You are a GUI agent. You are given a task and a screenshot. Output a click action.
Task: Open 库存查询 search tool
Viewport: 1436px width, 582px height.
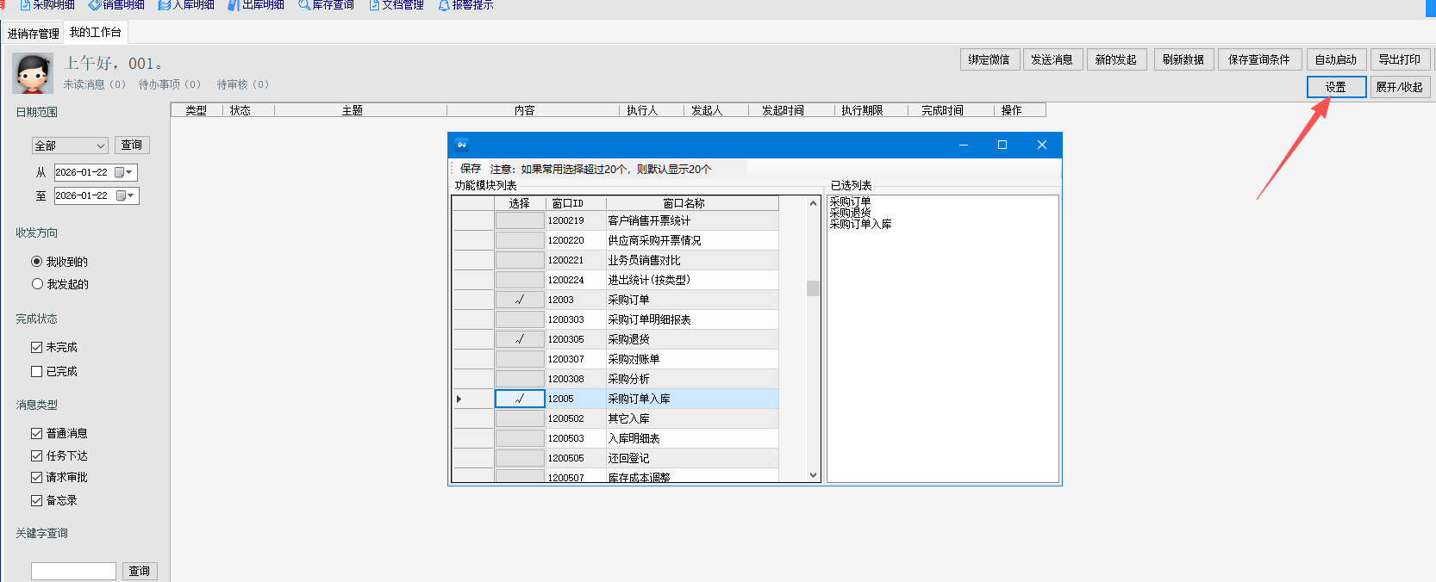(x=326, y=5)
